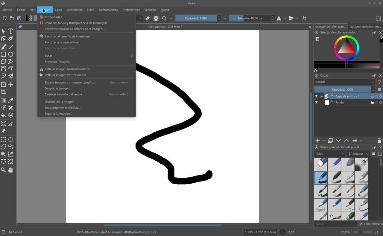Open the Normal blending mode dropdown
The height and width of the screenshot is (236, 383).
(344, 82)
